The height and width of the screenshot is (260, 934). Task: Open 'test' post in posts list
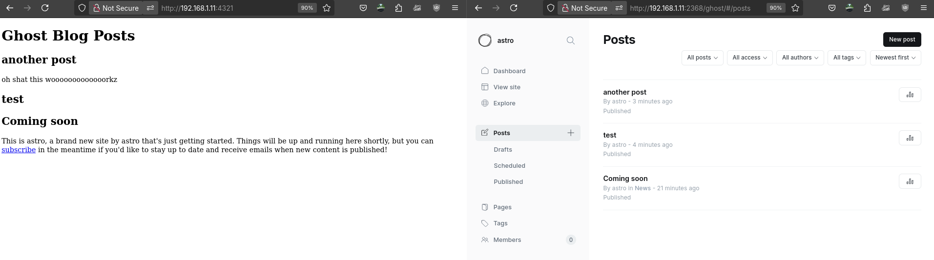click(609, 135)
